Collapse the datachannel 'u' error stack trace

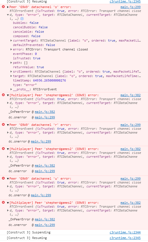8,179
